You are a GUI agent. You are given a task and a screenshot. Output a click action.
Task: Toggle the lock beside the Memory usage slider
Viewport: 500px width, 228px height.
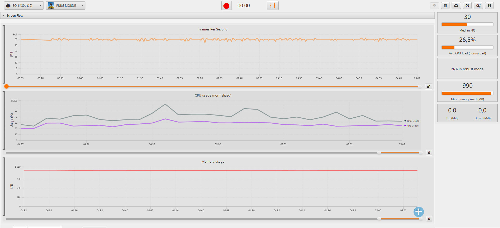429,219
